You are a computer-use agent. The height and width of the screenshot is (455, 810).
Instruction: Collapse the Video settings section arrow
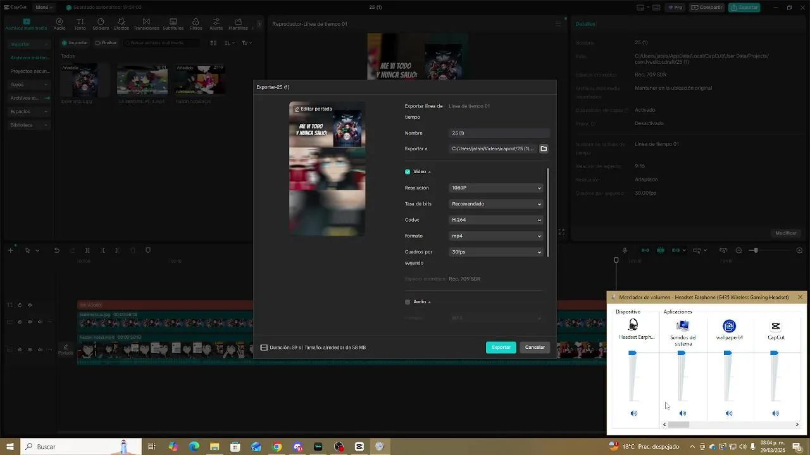tap(429, 172)
